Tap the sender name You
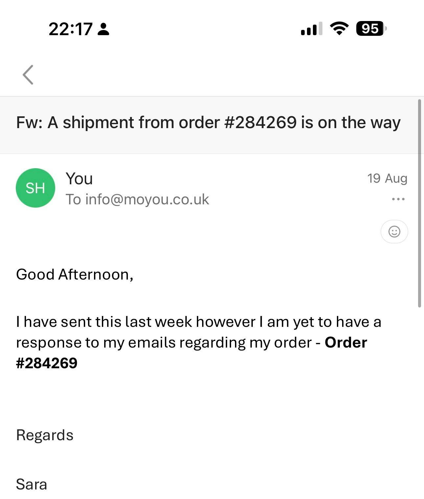424x499 pixels. [x=79, y=179]
